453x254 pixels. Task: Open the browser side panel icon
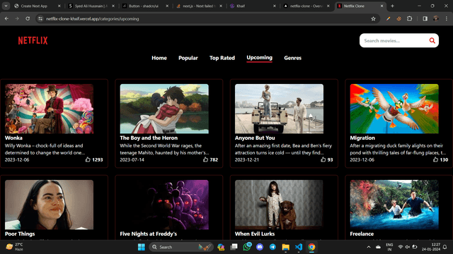(425, 19)
